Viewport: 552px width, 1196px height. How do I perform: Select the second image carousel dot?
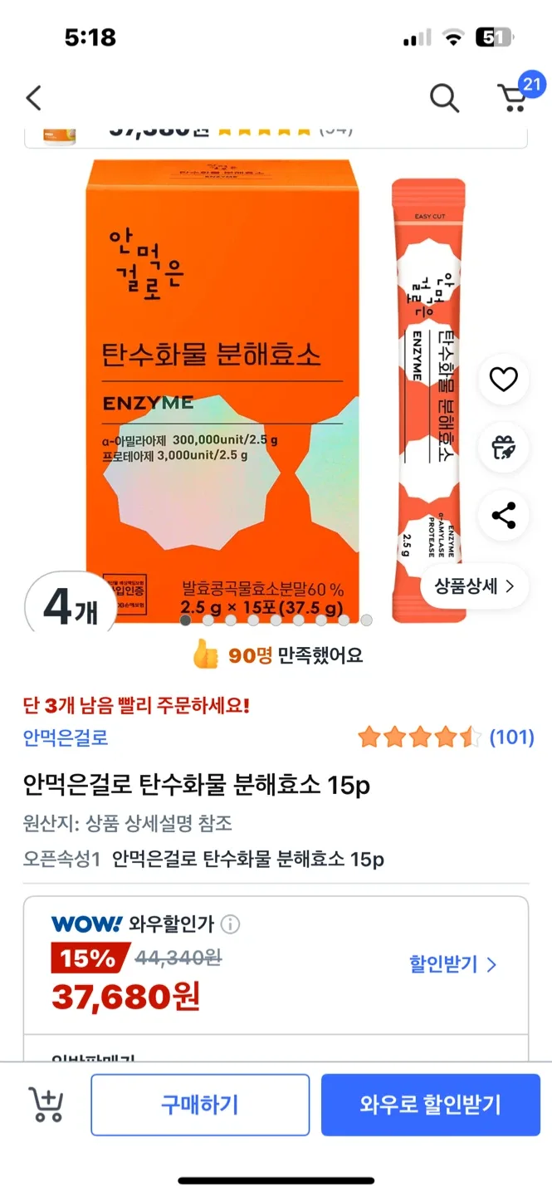click(x=208, y=620)
